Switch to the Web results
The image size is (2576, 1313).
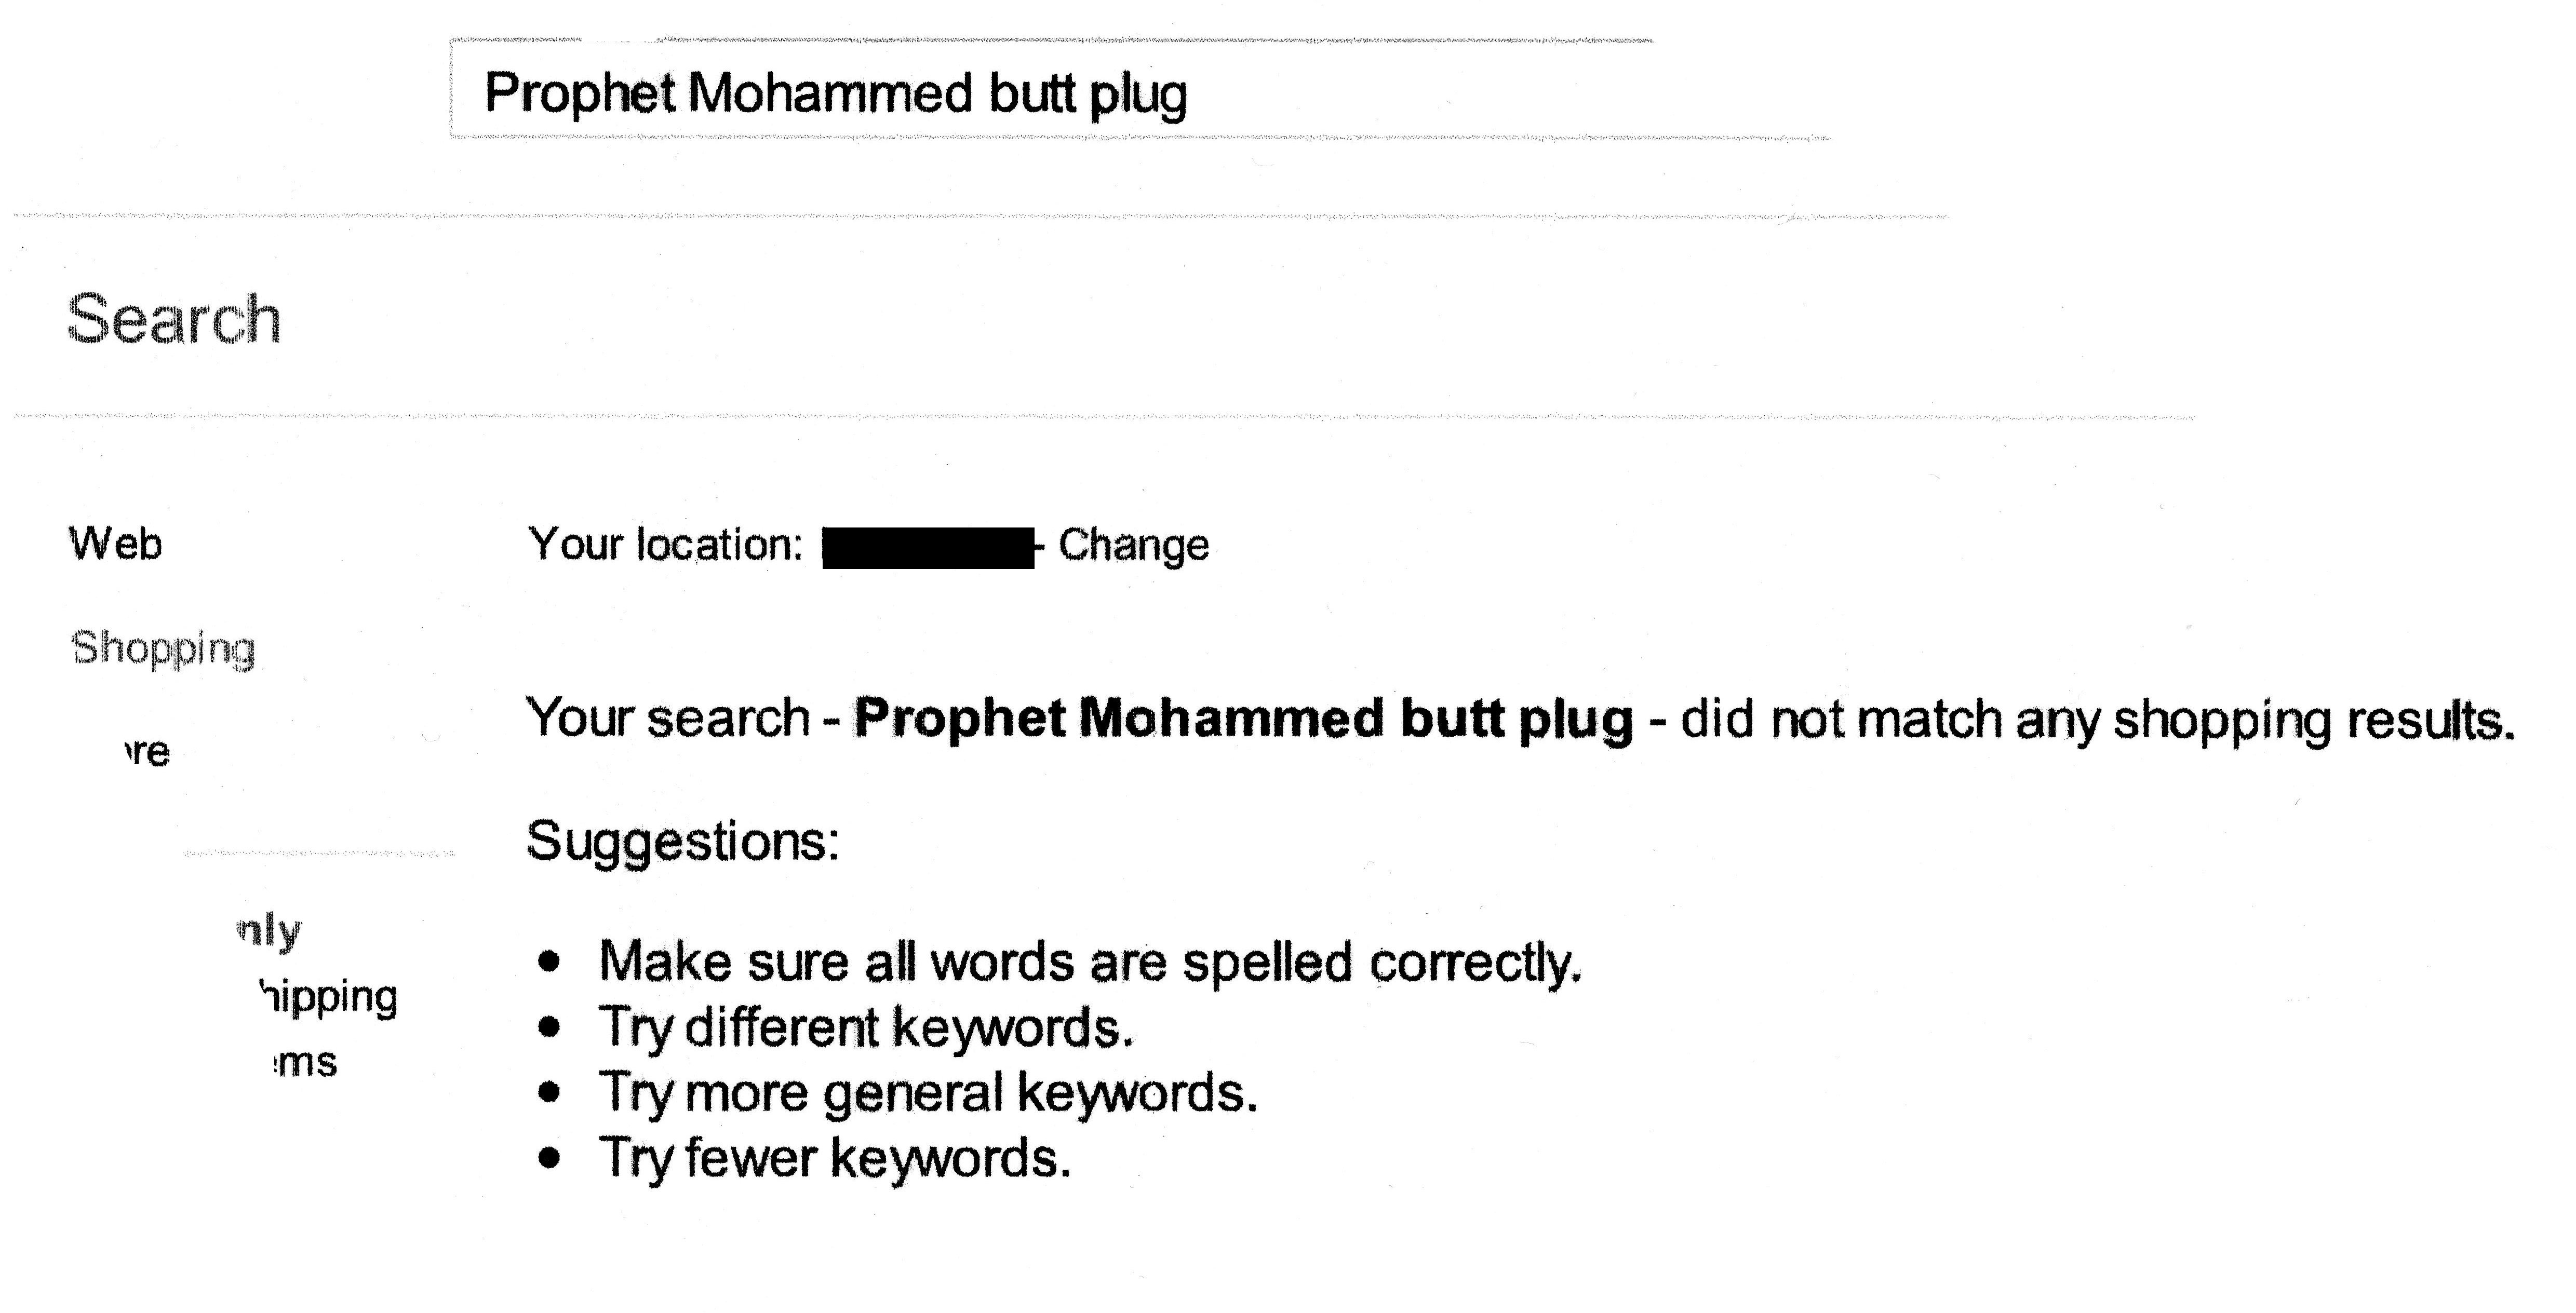pos(115,545)
